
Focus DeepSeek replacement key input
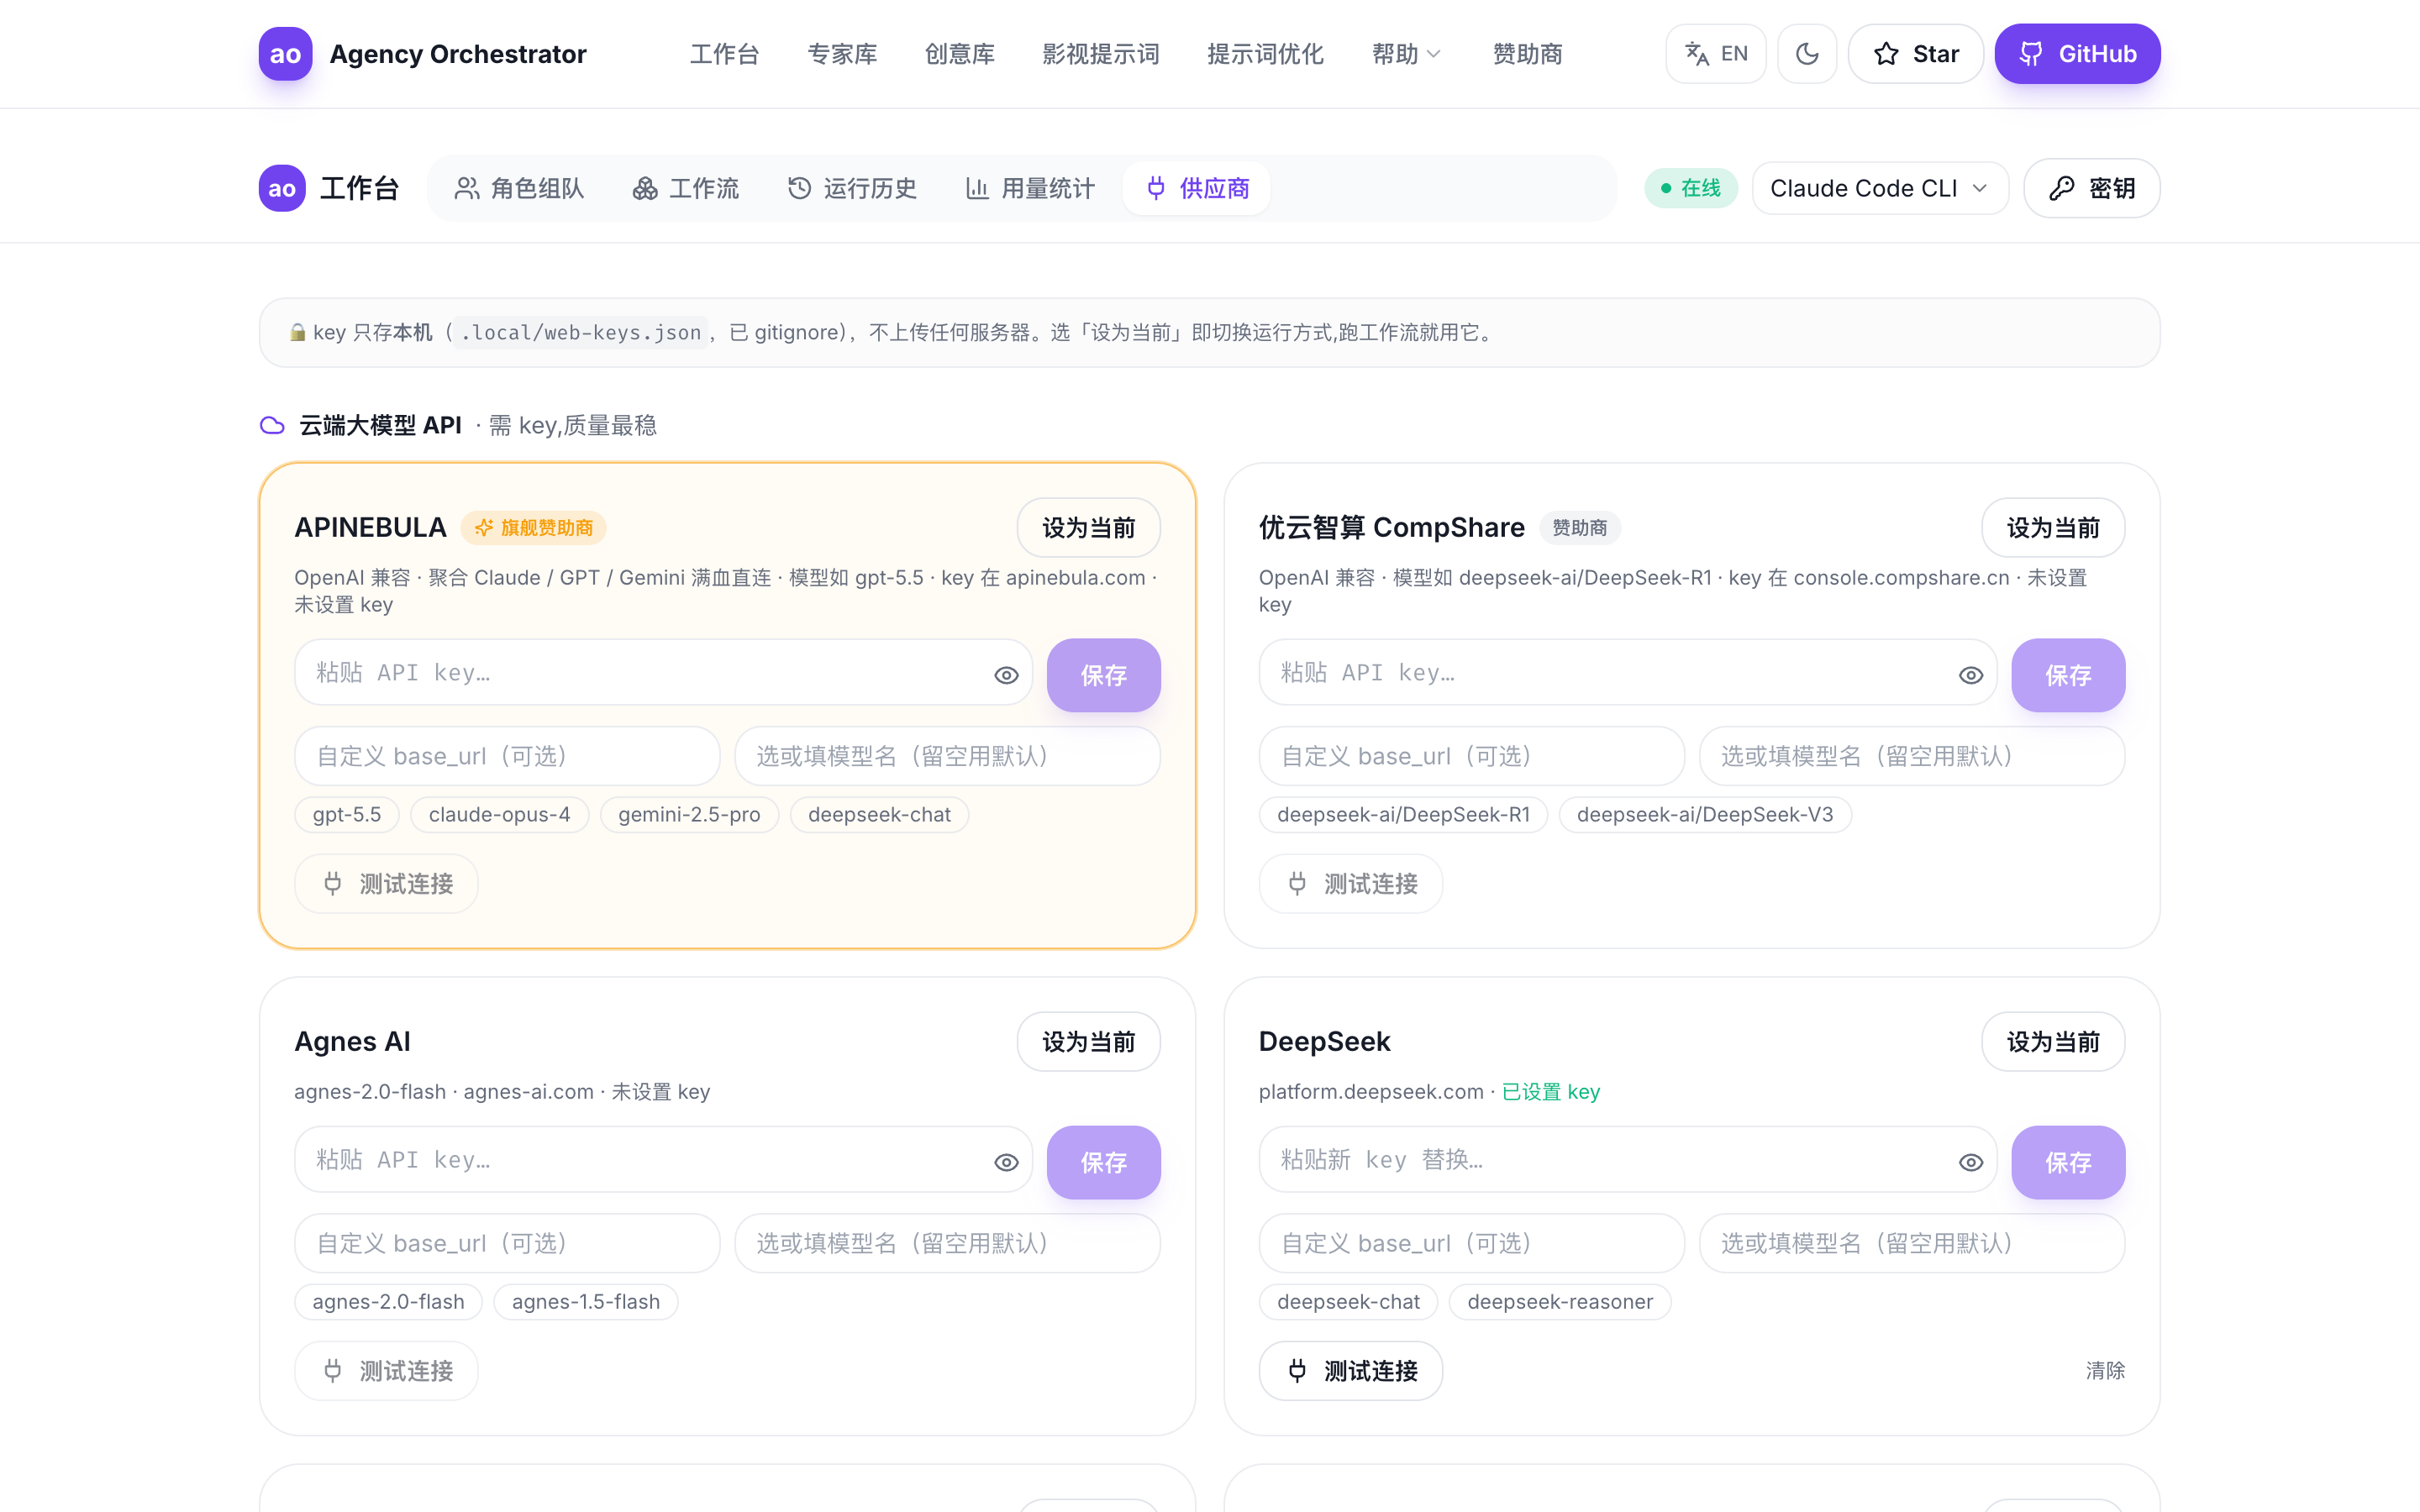[x=1627, y=1160]
